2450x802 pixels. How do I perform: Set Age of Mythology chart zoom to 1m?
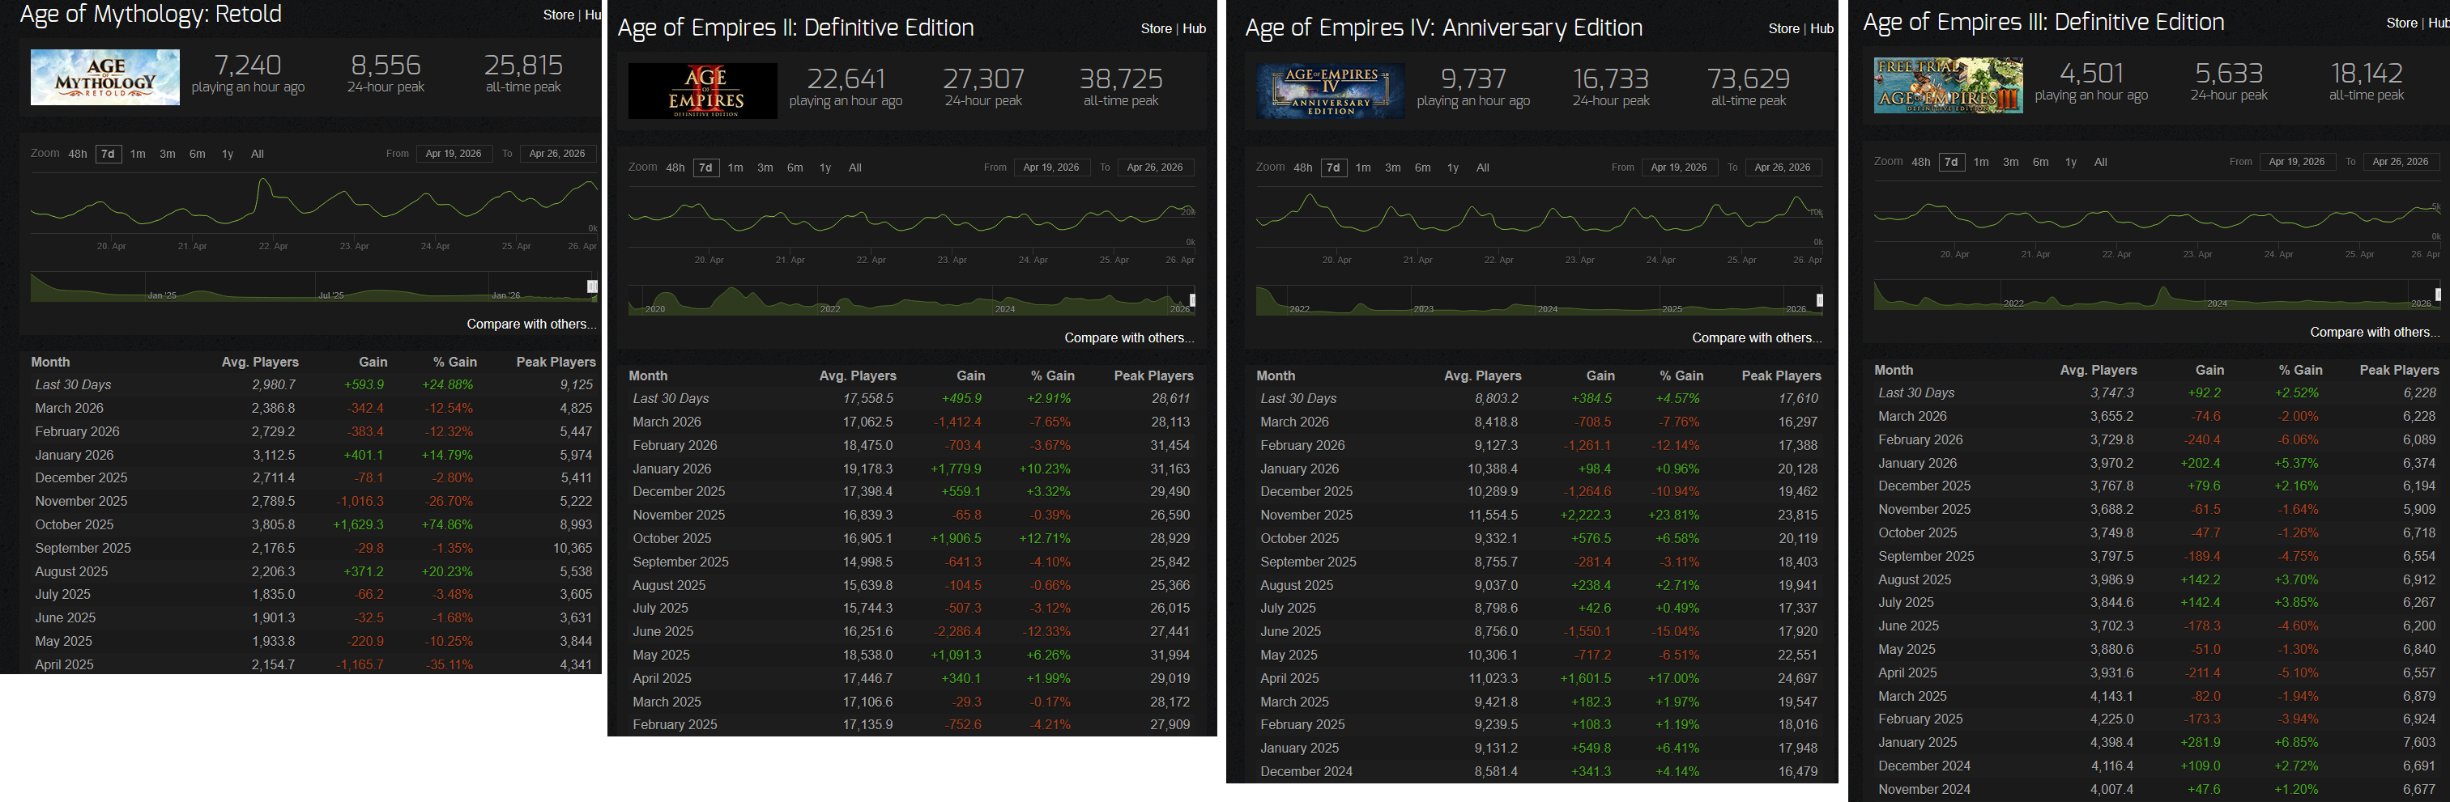click(x=138, y=154)
